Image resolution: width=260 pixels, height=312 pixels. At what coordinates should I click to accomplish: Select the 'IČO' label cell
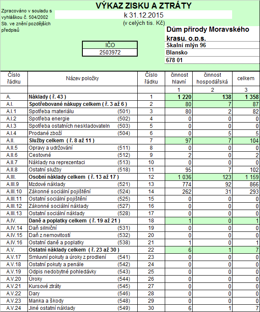tap(110, 45)
